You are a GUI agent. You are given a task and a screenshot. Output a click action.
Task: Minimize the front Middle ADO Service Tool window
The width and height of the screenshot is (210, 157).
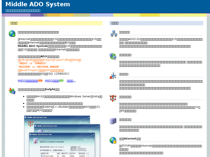[x=91, y=135]
